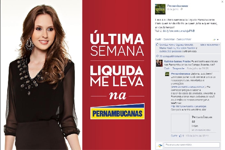Click your profile picture beside comment box
The image size is (225, 150).
point(159,146)
